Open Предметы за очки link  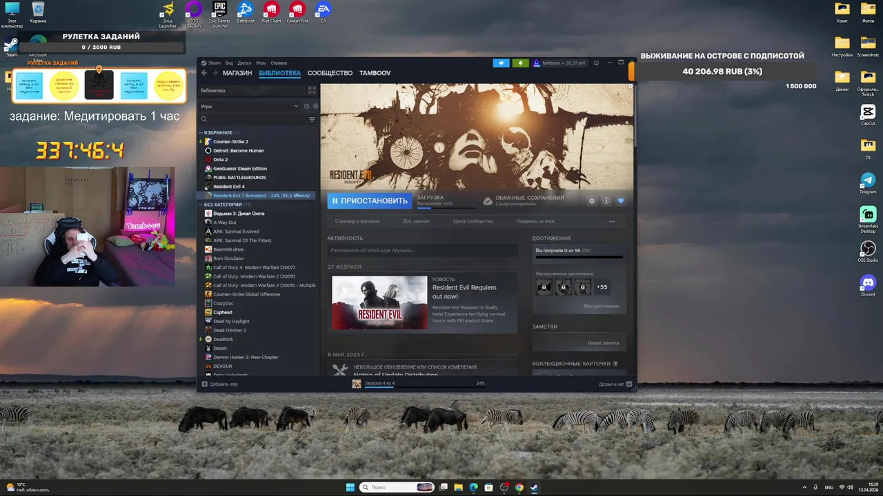535,221
